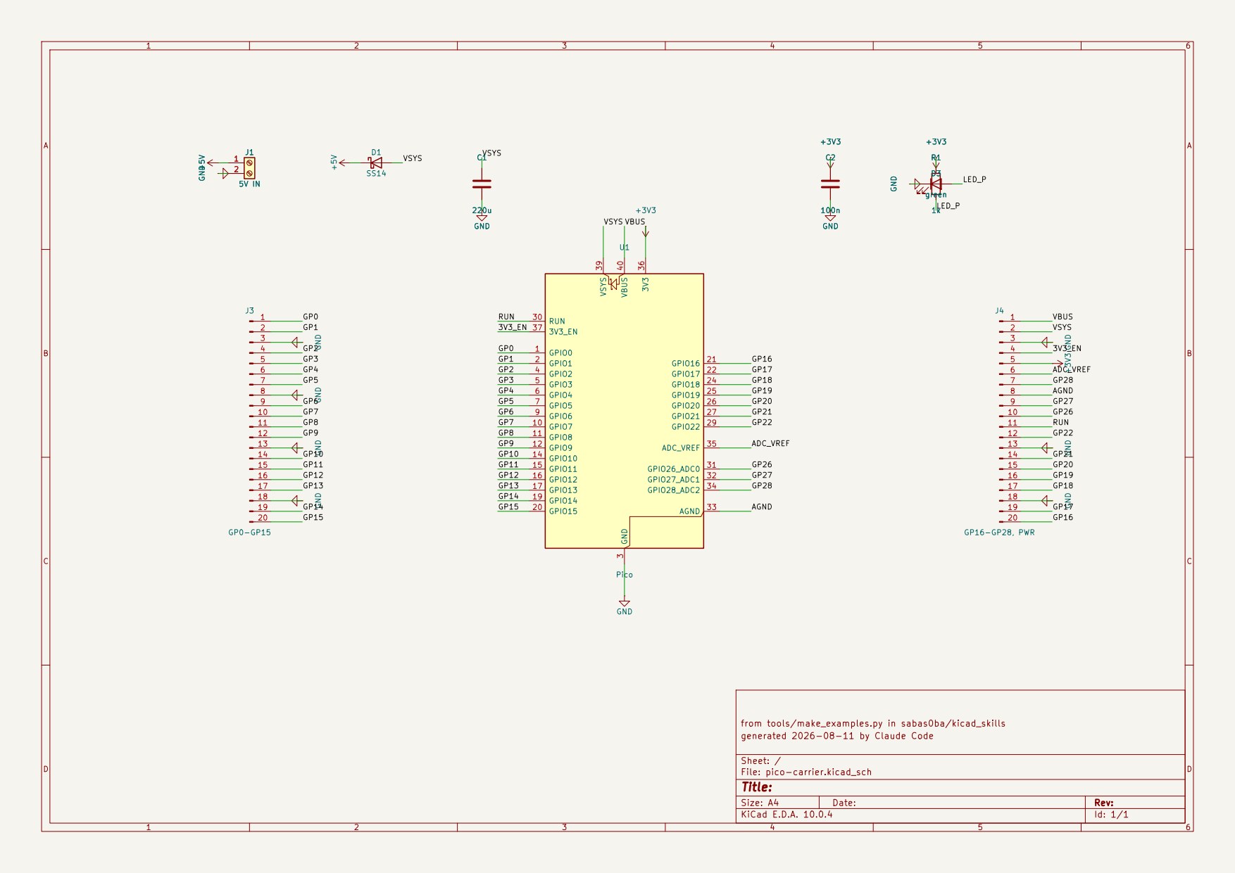Click the GP15 label on J3 pin 20
The image size is (1235, 873).
(x=313, y=517)
